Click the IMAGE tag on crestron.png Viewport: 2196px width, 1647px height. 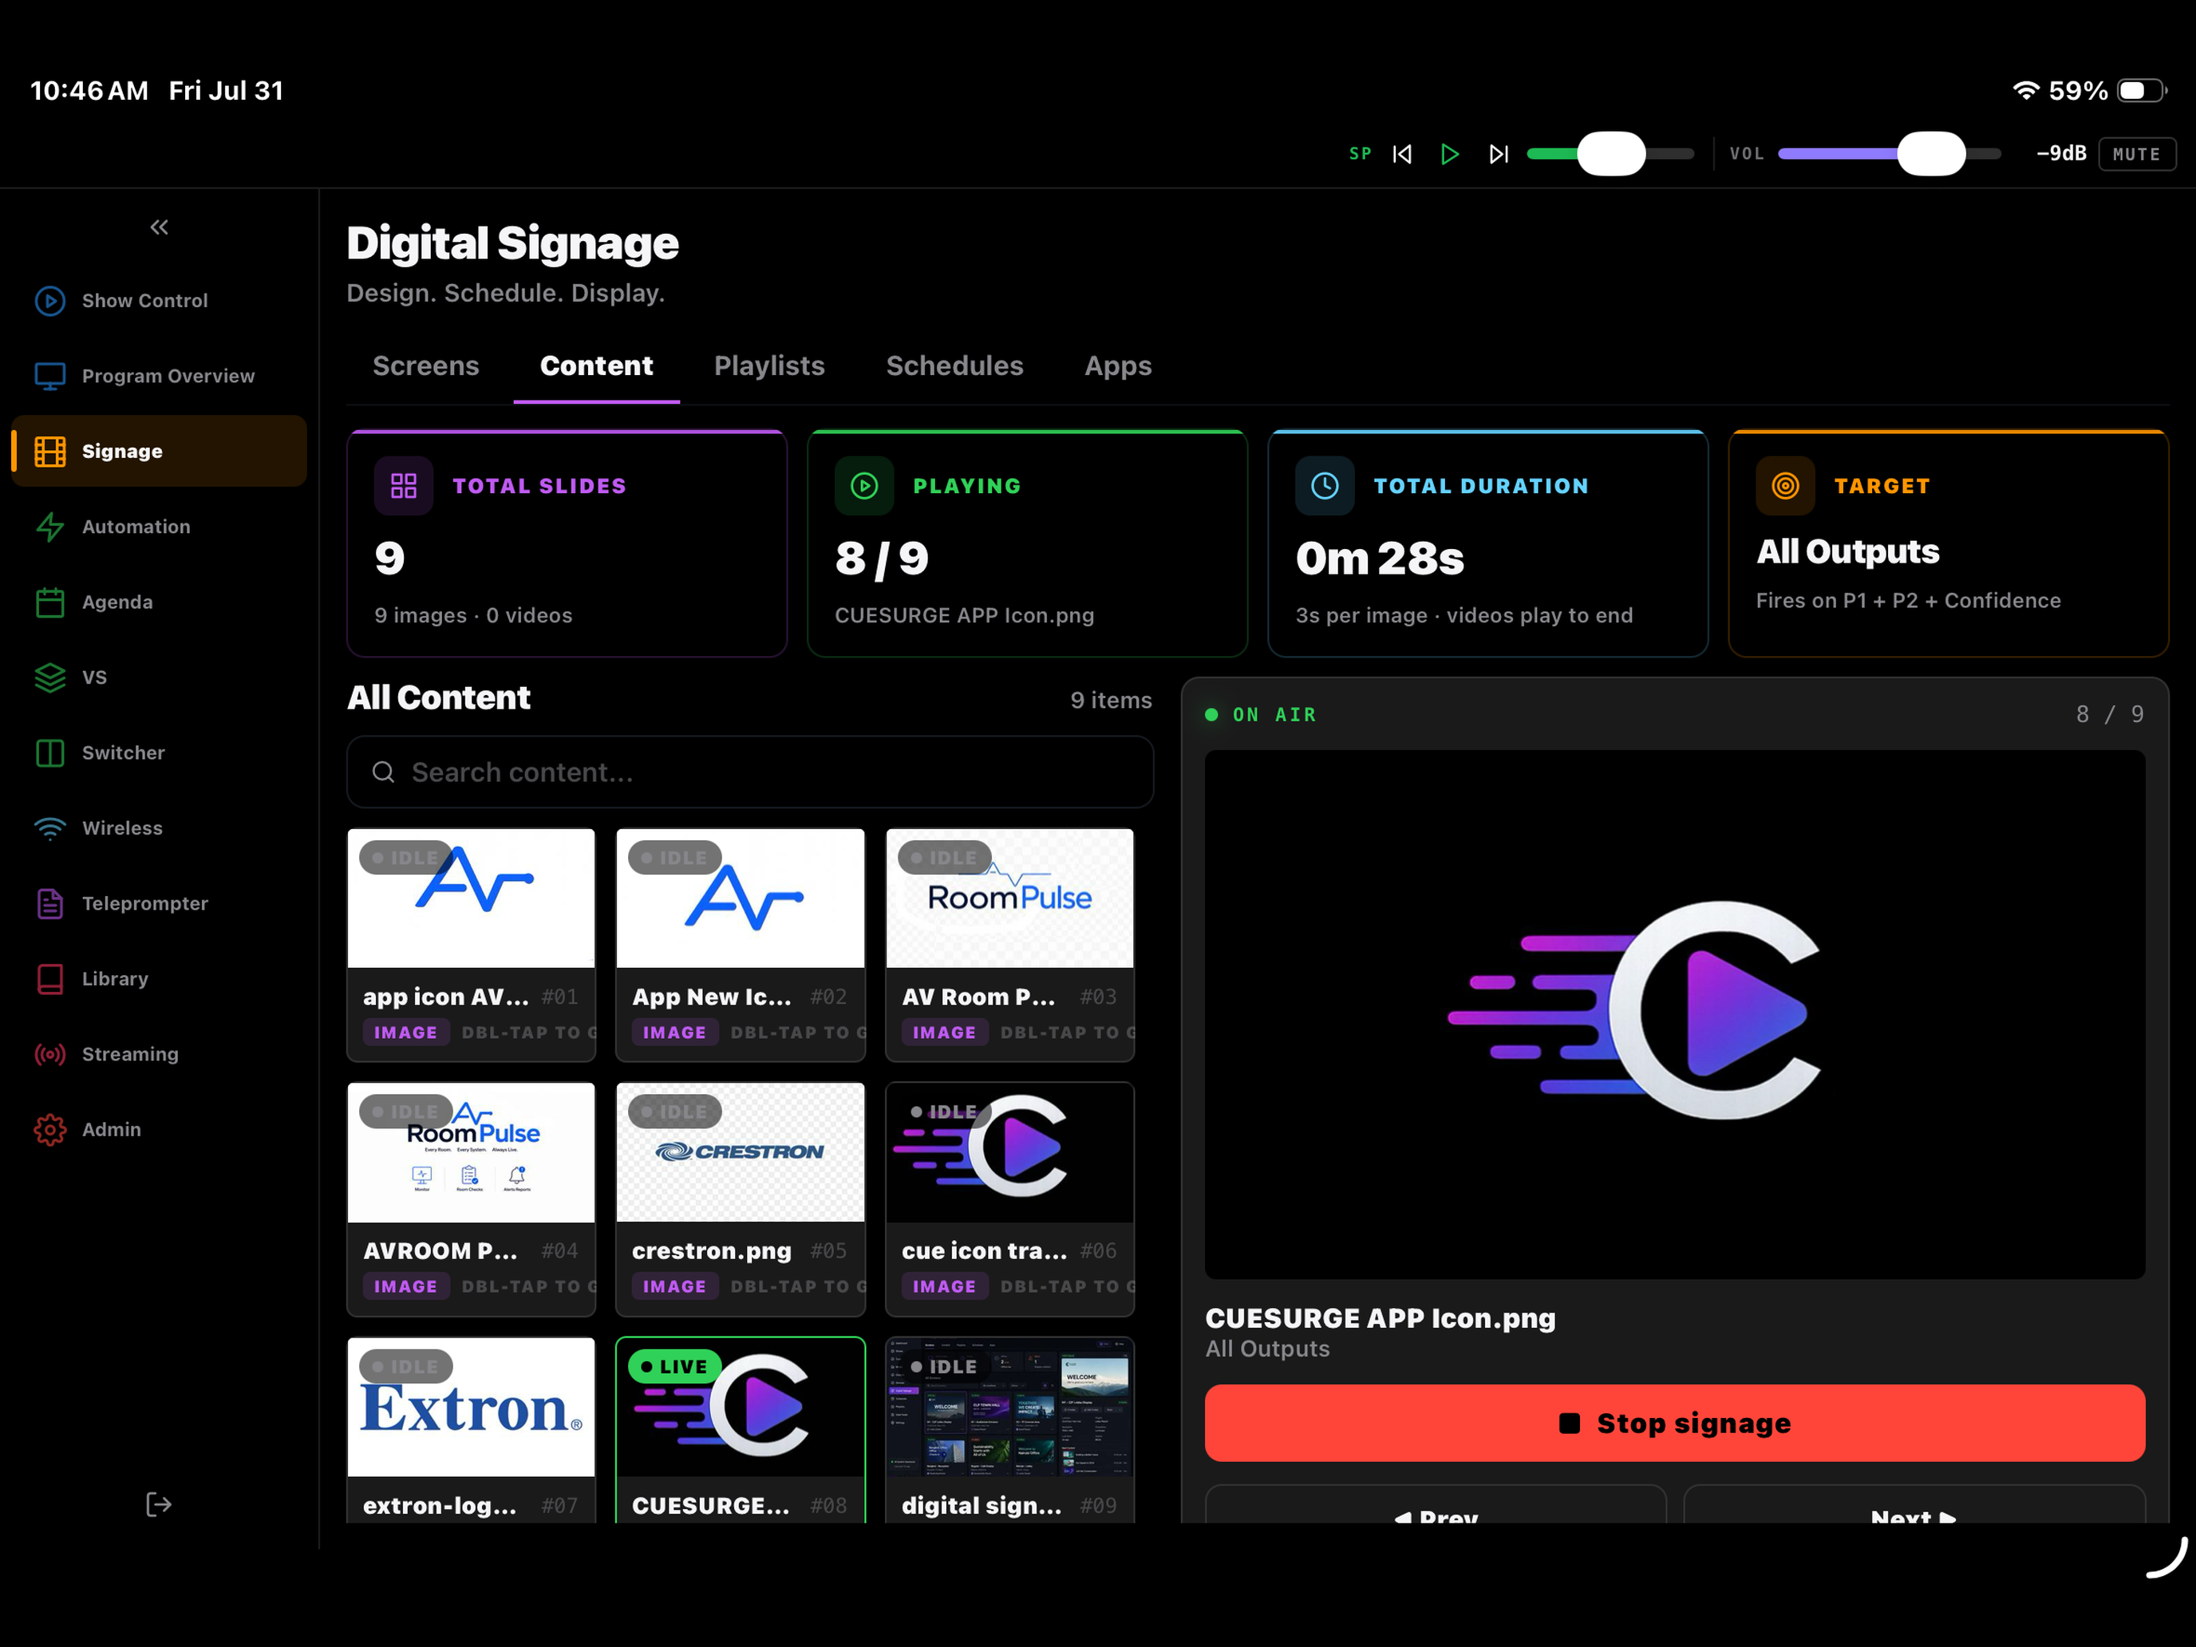675,1286
